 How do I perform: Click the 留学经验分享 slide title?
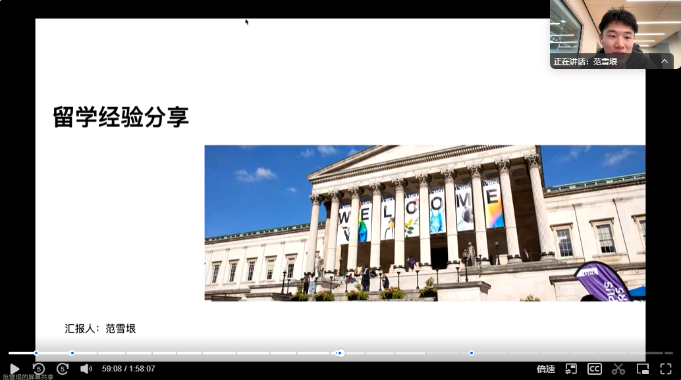pos(121,117)
